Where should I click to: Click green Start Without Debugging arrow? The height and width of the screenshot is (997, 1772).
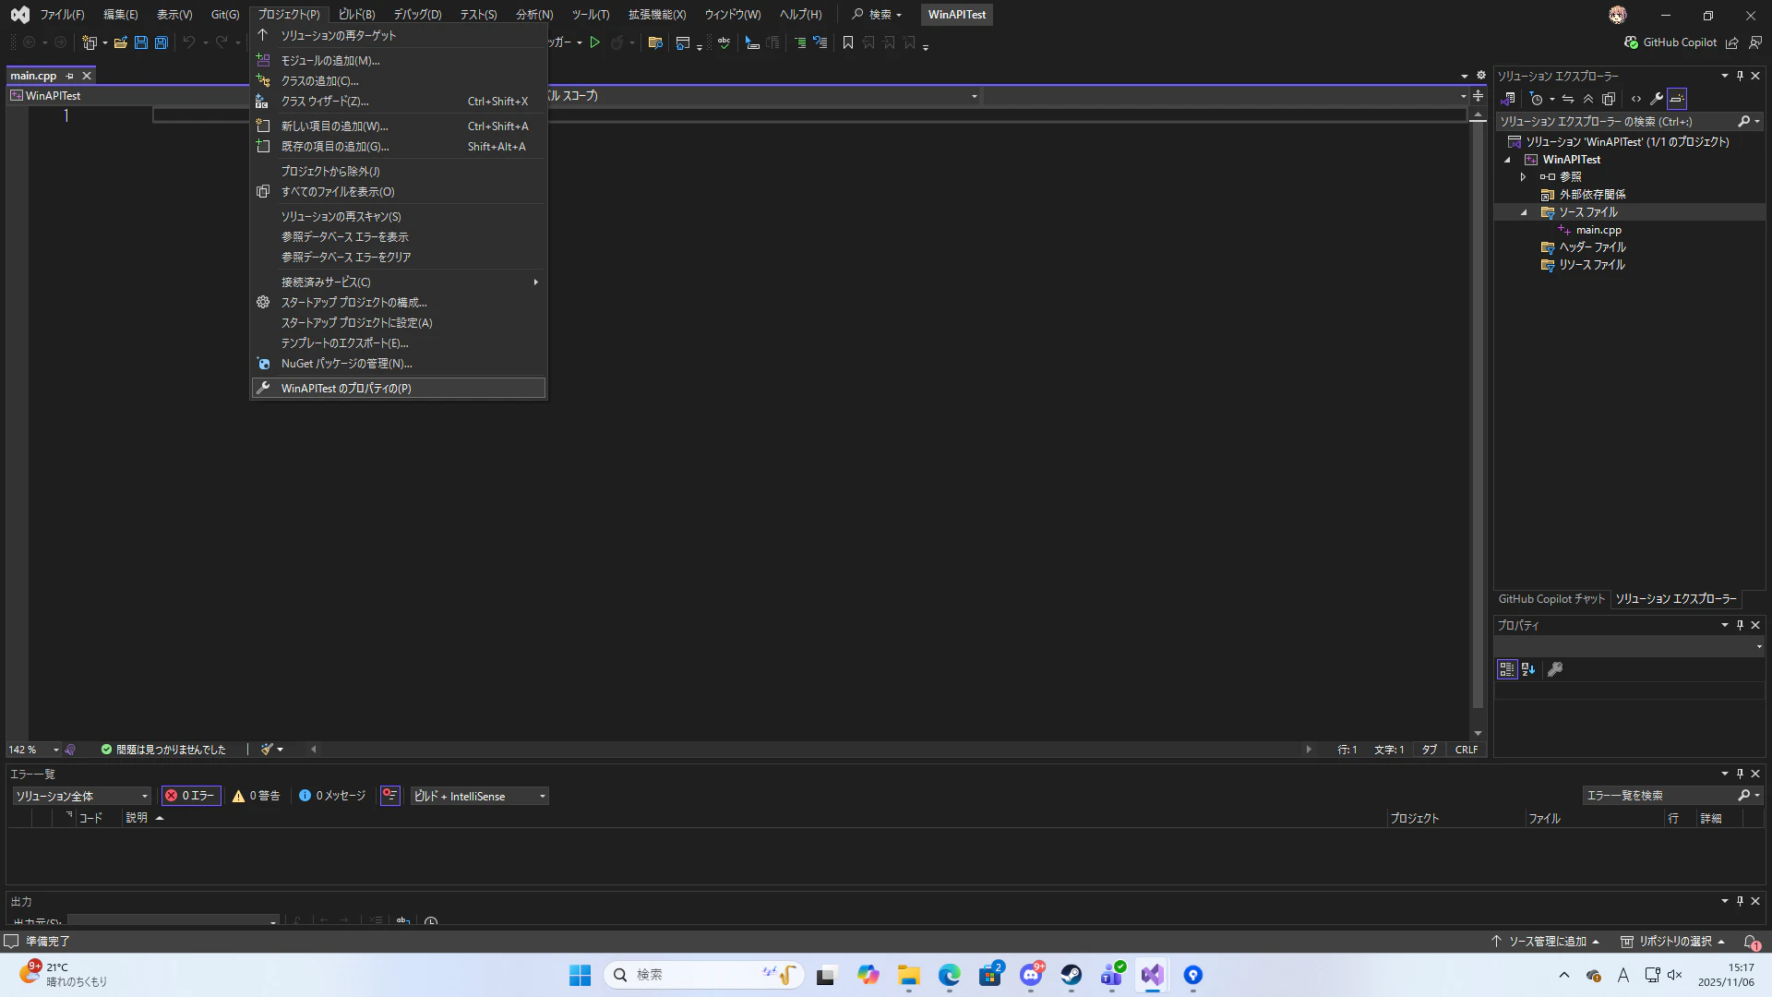(595, 42)
